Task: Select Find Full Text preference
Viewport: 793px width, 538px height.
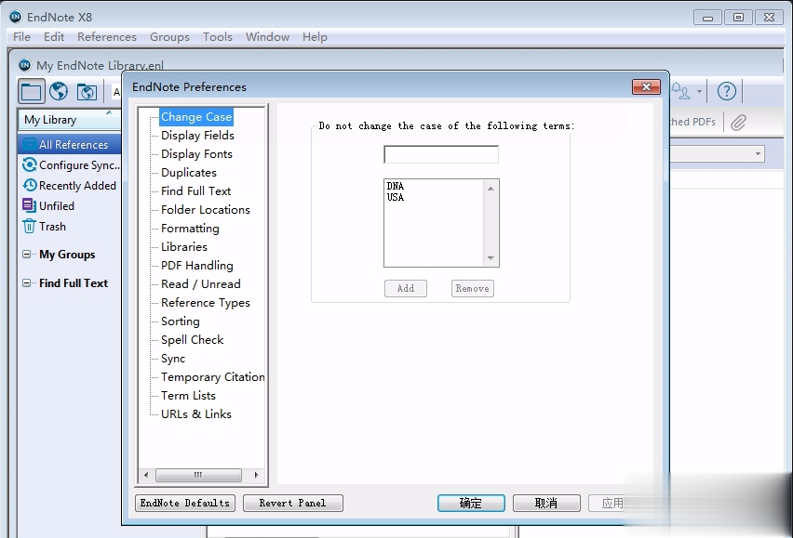Action: click(196, 191)
